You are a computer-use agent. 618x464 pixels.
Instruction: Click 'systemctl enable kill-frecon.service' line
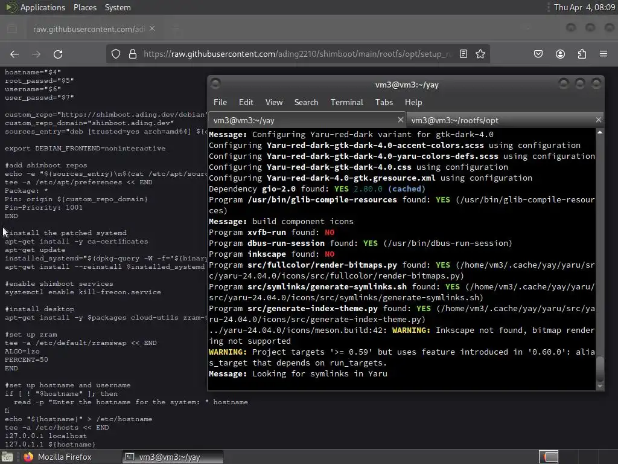tap(83, 292)
